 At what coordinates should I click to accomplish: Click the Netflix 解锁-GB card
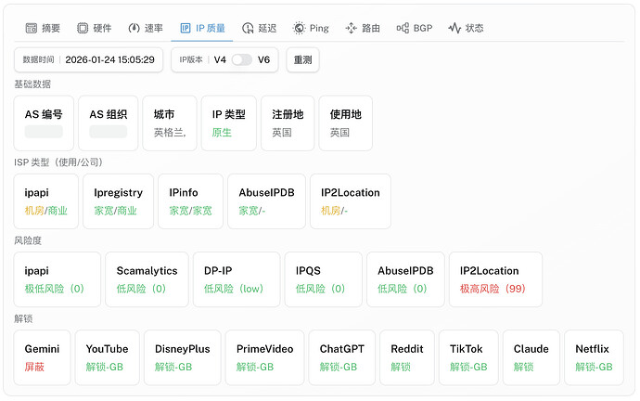[594, 357]
